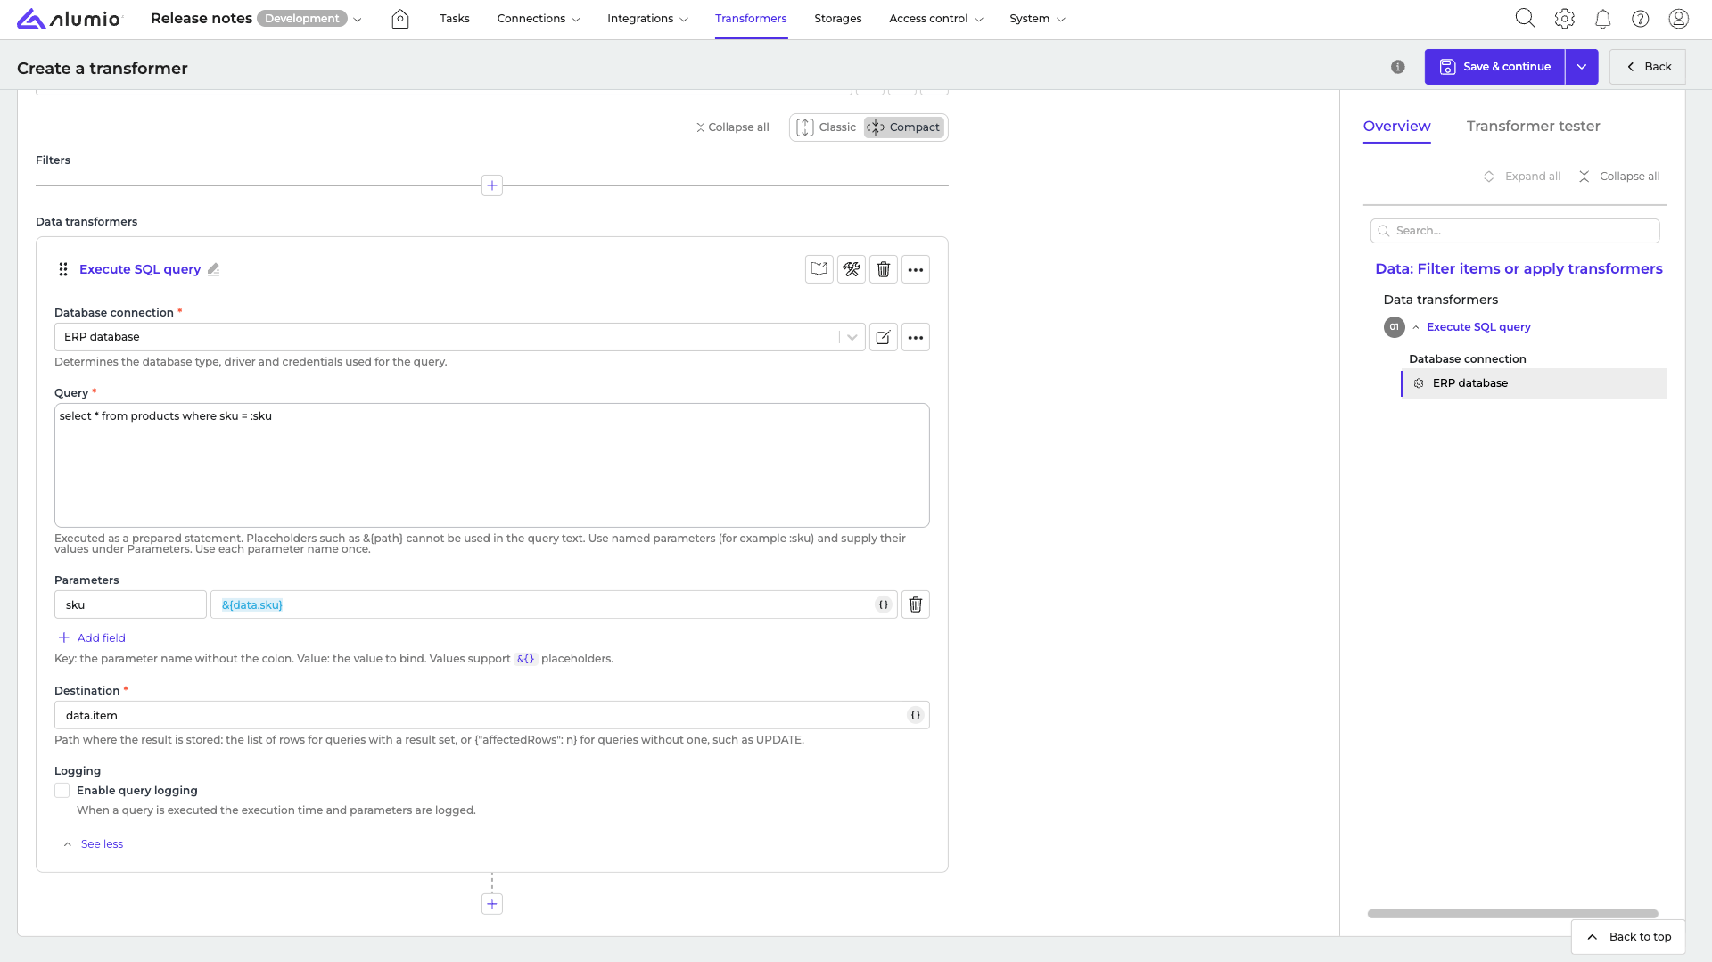The width and height of the screenshot is (1712, 962).
Task: Expand the Integrations menu
Action: click(647, 19)
